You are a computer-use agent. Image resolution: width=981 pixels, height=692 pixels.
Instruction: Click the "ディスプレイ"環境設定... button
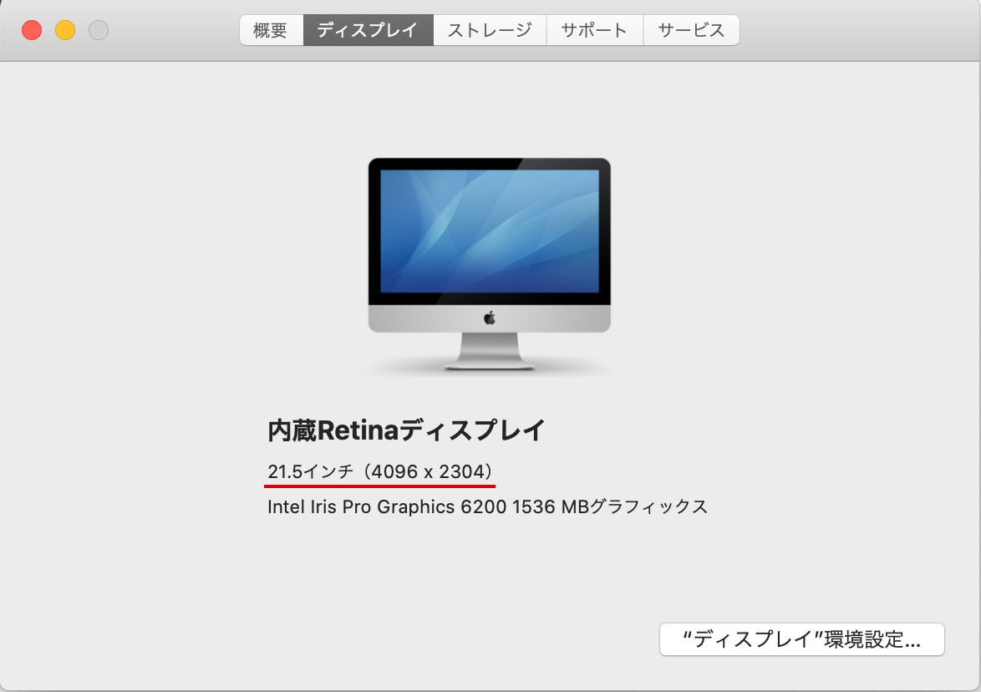(x=801, y=639)
